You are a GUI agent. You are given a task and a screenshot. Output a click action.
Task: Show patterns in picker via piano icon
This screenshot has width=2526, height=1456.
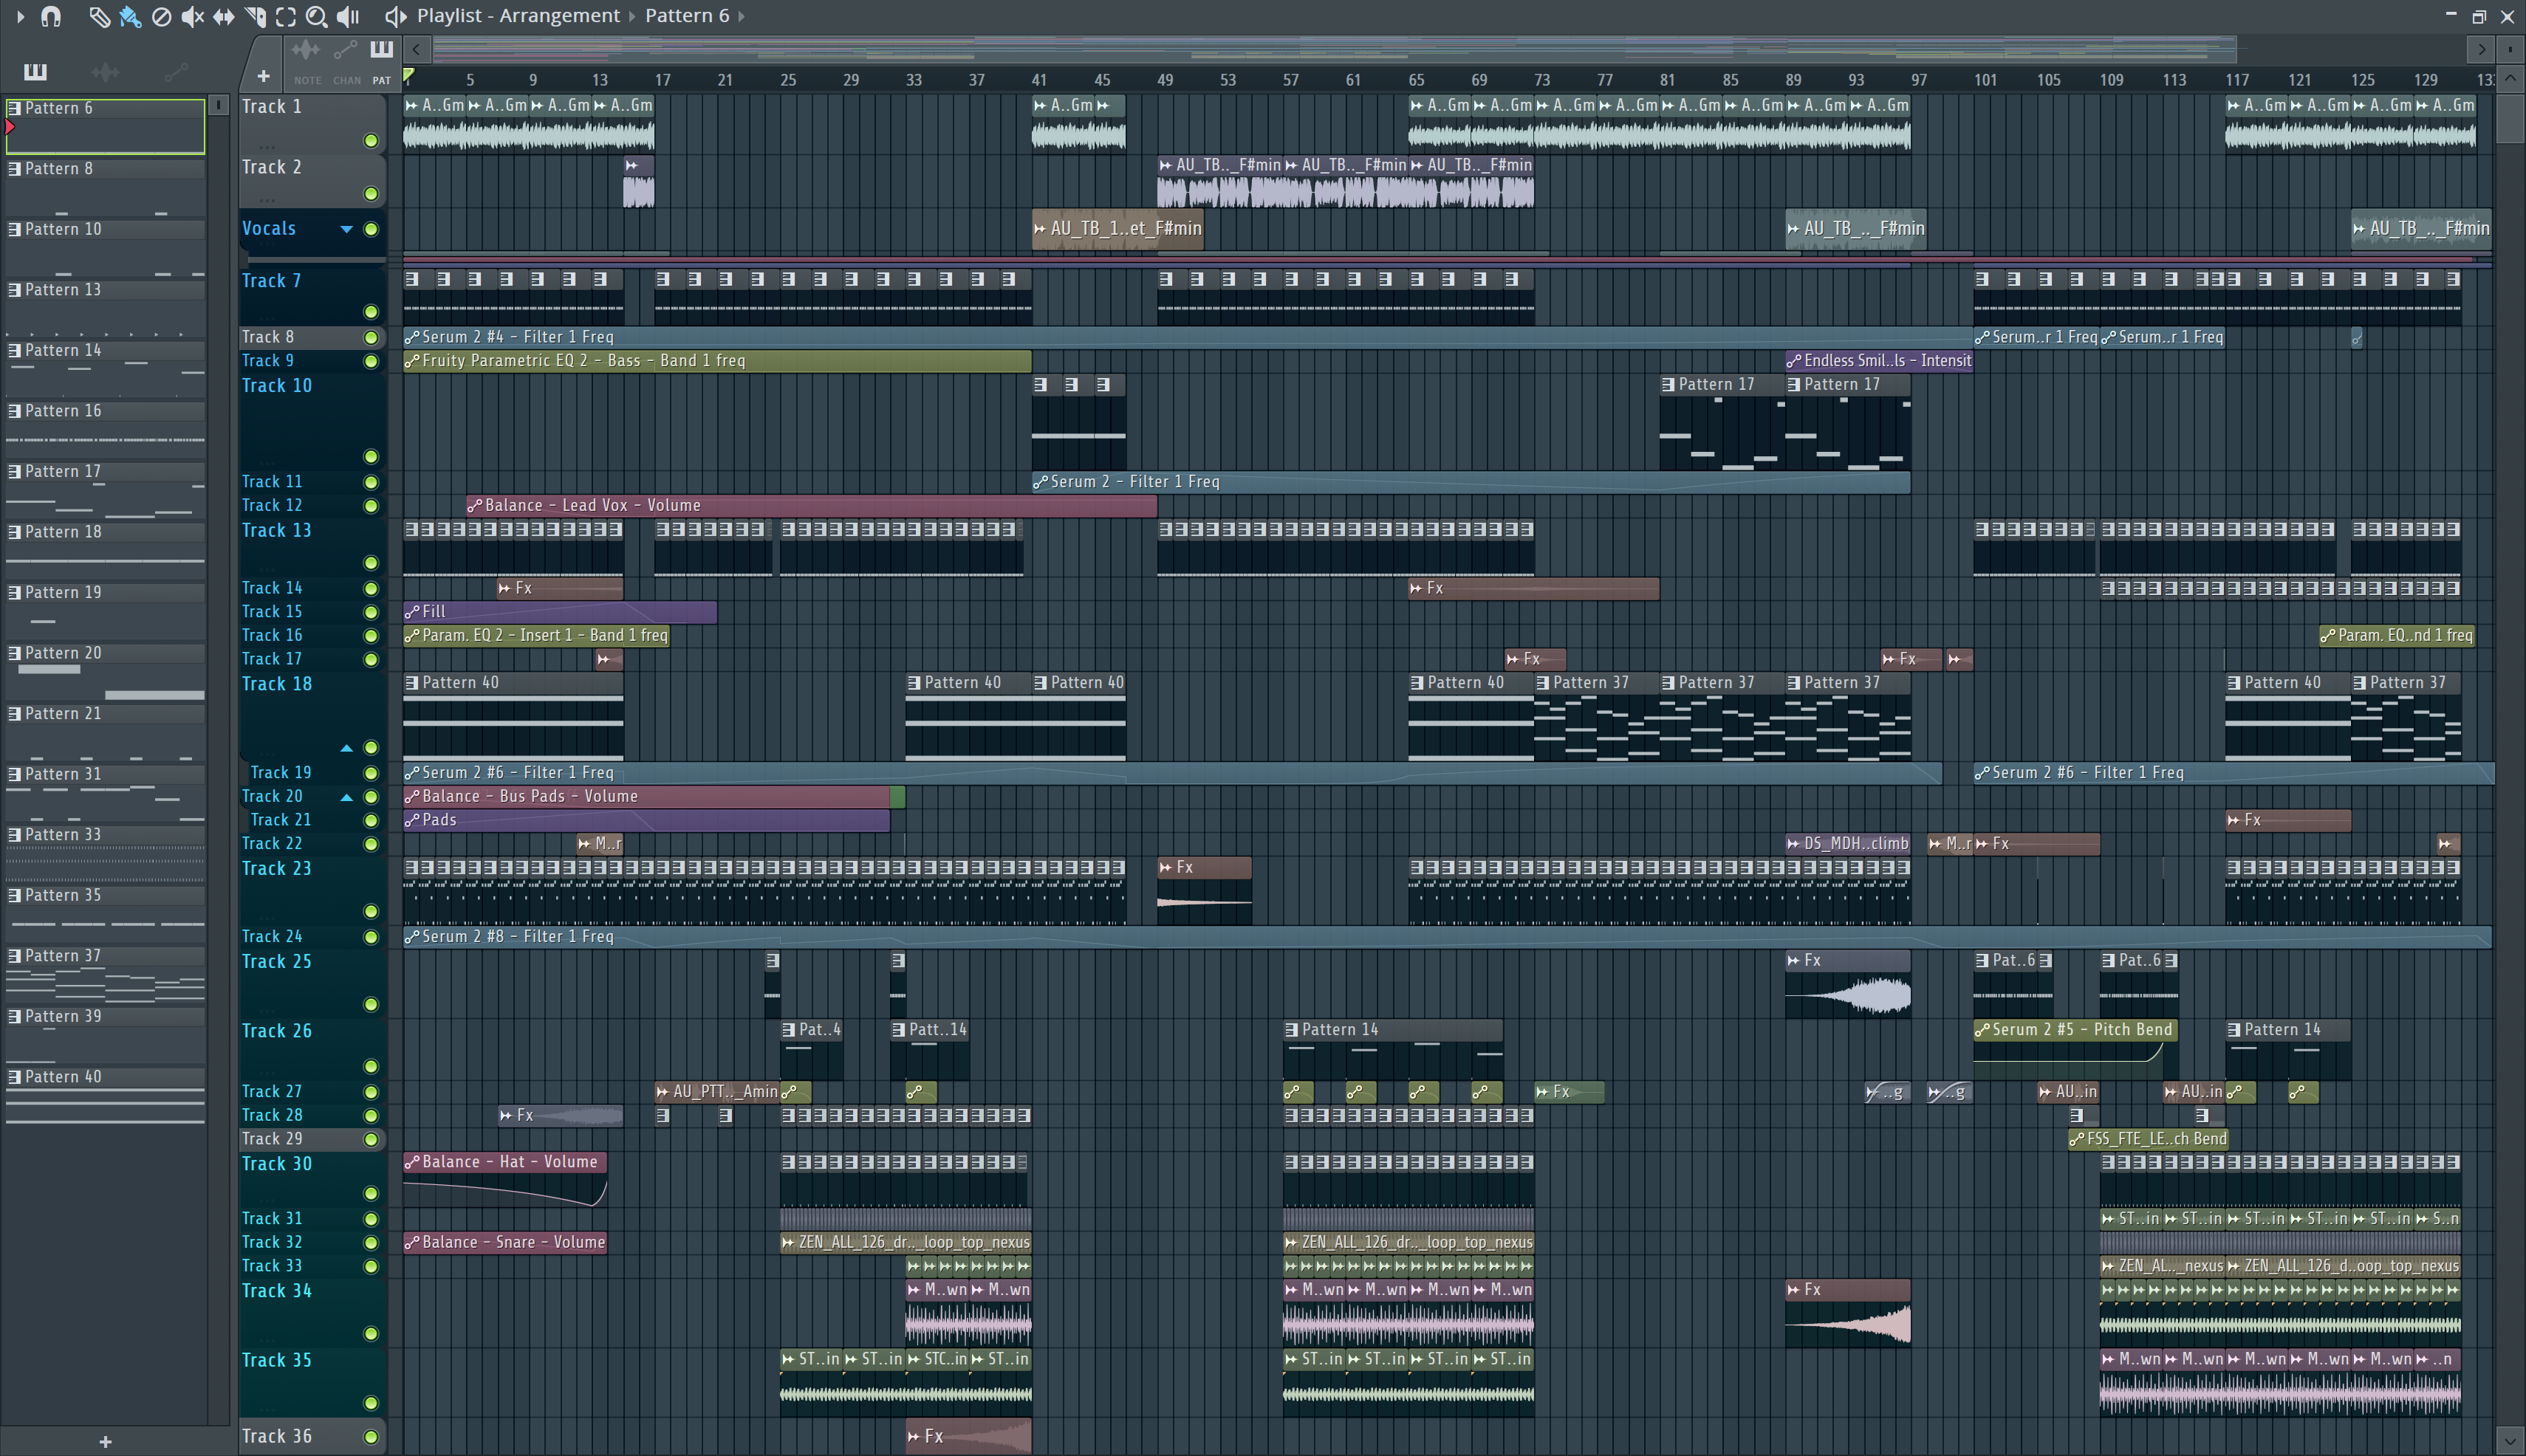pos(35,71)
